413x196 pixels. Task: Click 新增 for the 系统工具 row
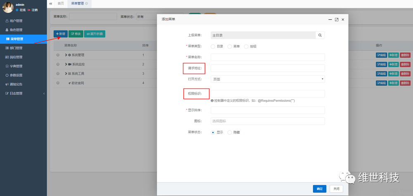click(394, 74)
